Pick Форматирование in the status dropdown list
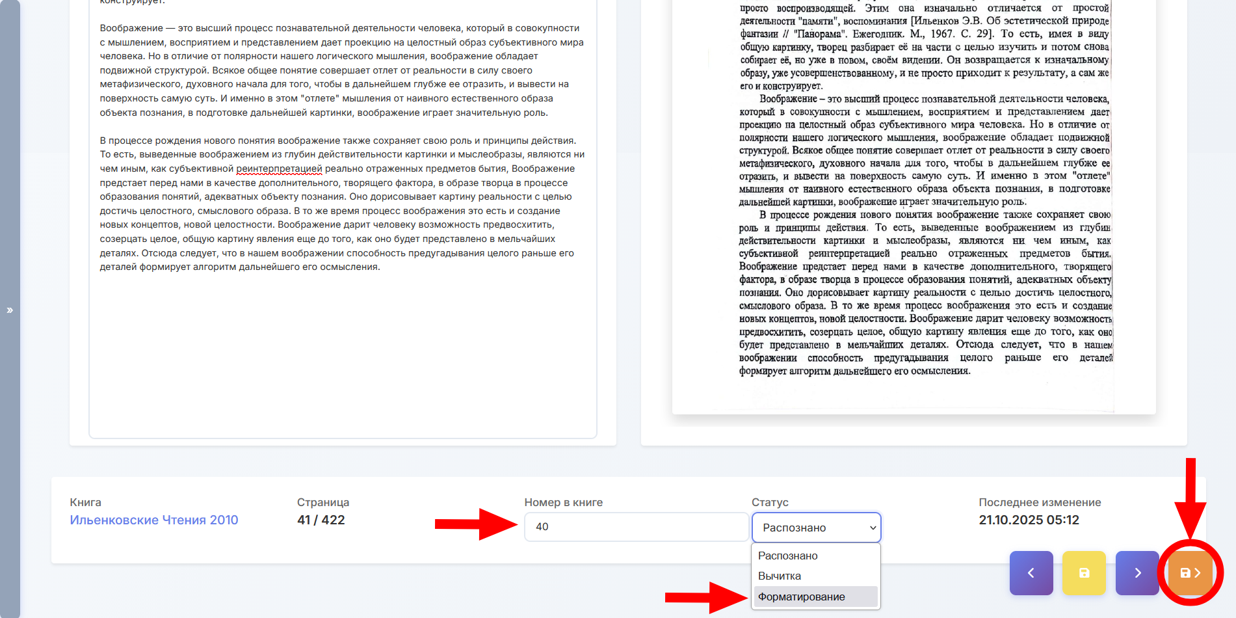Viewport: 1236px width, 618px height. pos(802,597)
